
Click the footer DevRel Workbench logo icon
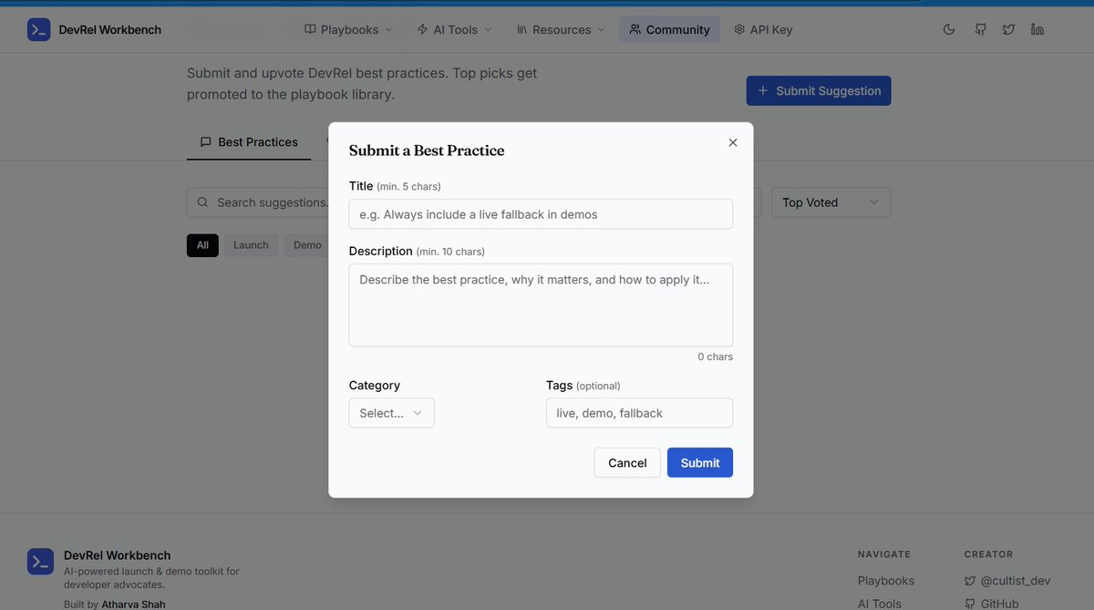40,562
